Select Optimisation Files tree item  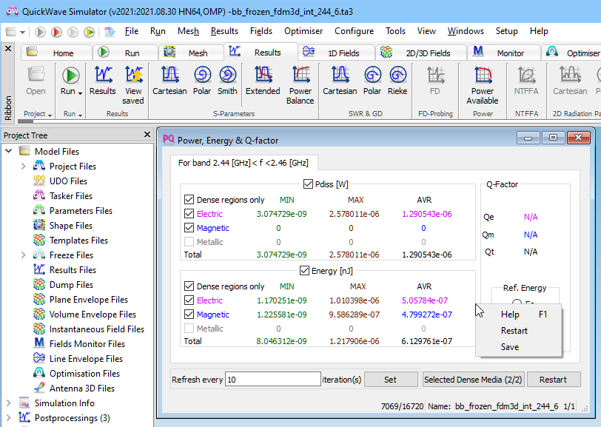click(x=84, y=373)
